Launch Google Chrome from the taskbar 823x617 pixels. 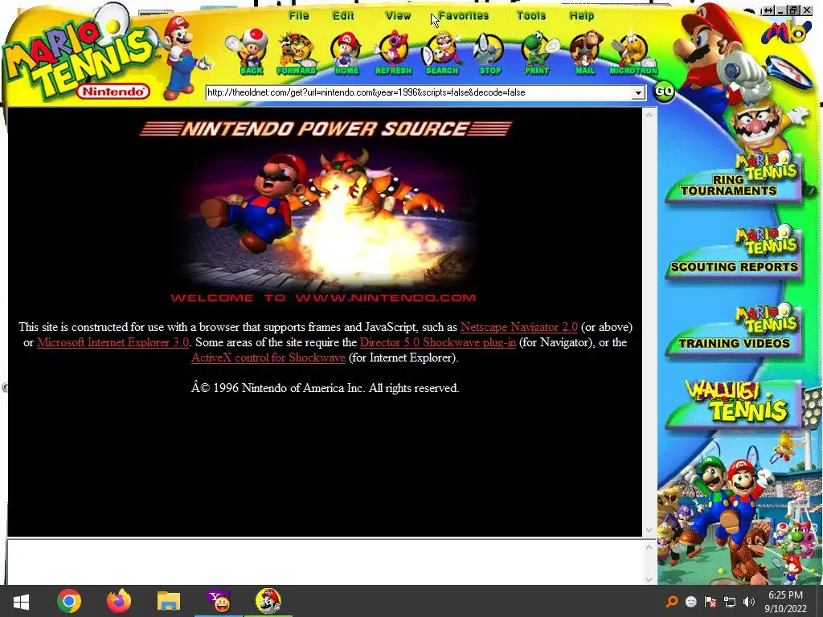coord(69,601)
